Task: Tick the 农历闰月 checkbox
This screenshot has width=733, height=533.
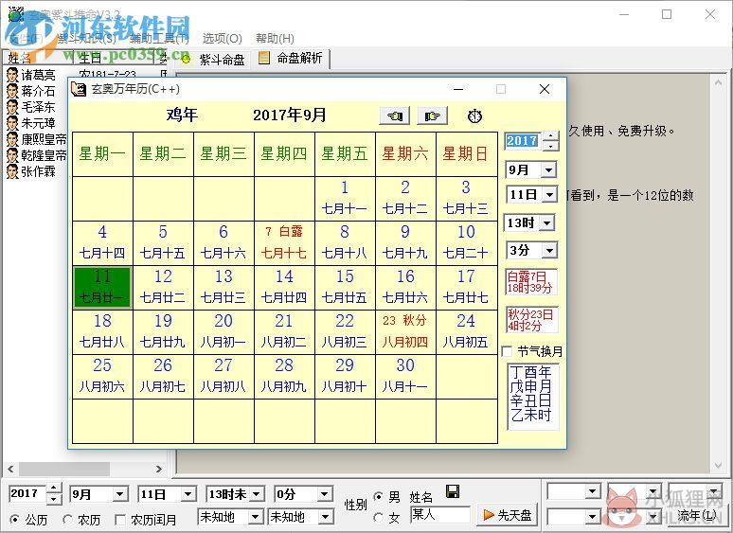Action: tap(120, 519)
